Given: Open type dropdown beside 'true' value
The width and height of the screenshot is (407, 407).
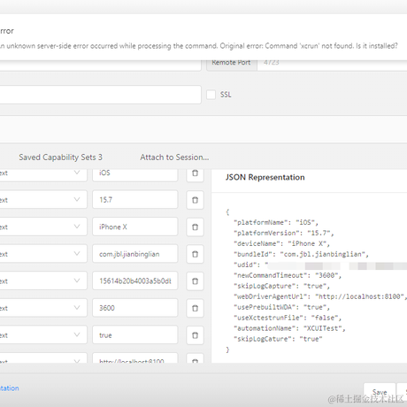Looking at the screenshot, I should tap(43, 335).
